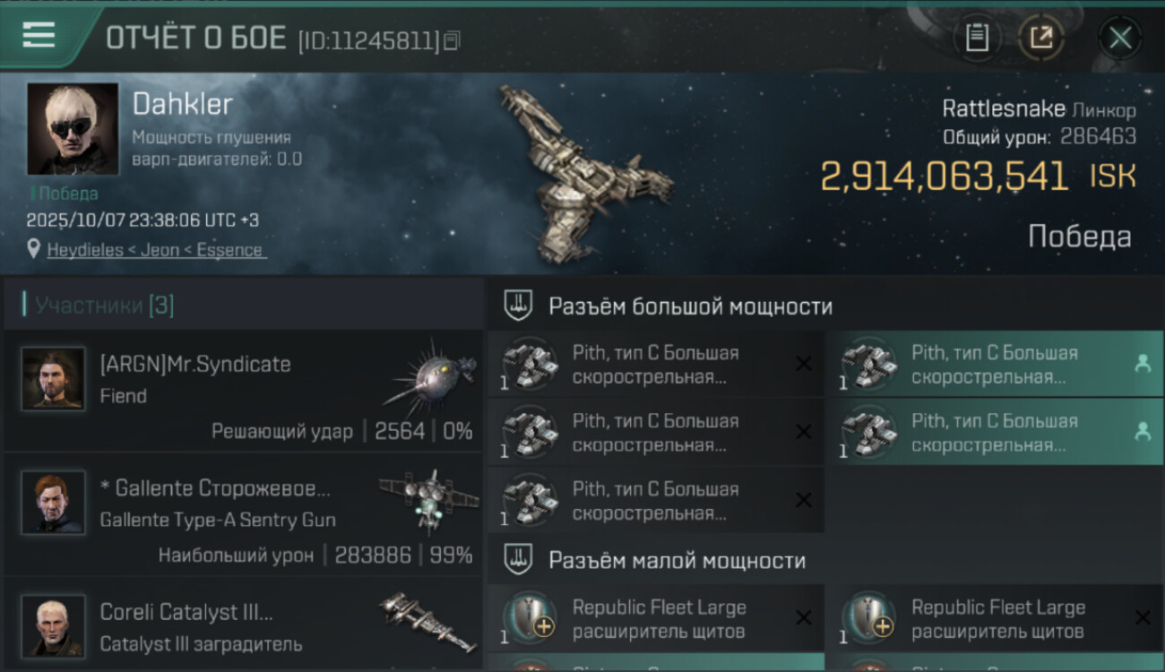Screen dimensions: 1165x672
Task: Open Dahkler's character portrait
Action: click(x=73, y=128)
